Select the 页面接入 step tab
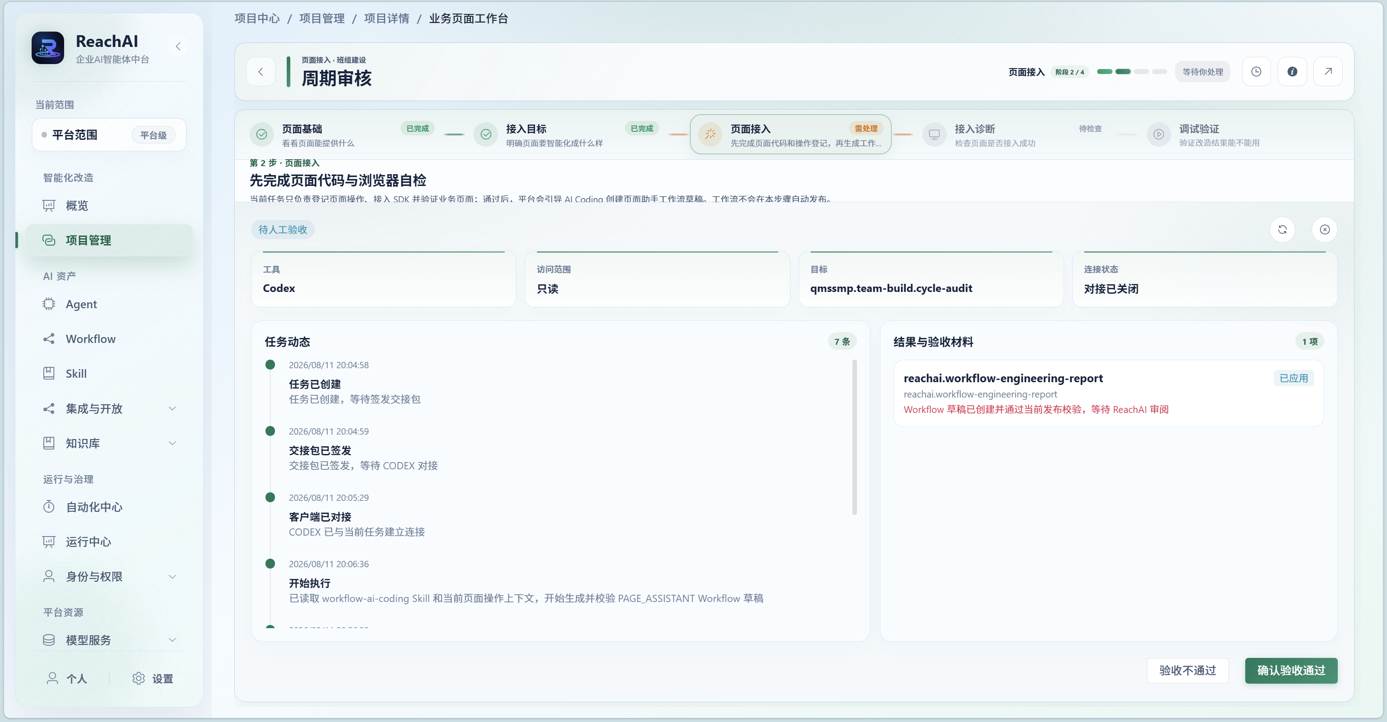The width and height of the screenshot is (1387, 722). 791,134
